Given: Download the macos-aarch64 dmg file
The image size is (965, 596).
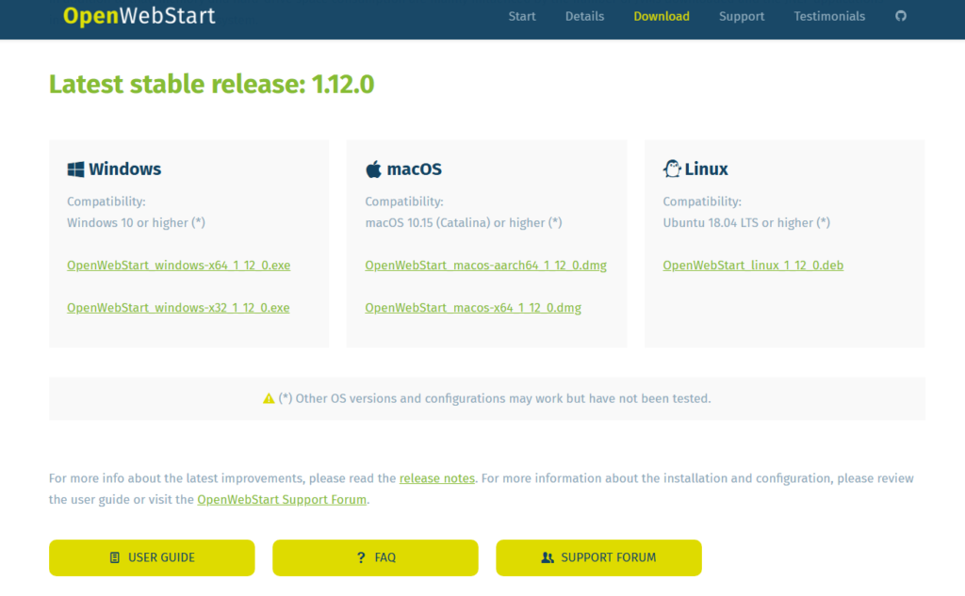Looking at the screenshot, I should coord(485,266).
